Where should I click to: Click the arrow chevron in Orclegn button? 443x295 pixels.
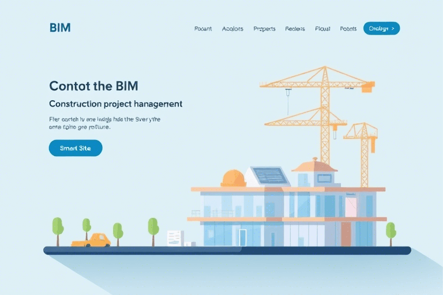coord(392,28)
